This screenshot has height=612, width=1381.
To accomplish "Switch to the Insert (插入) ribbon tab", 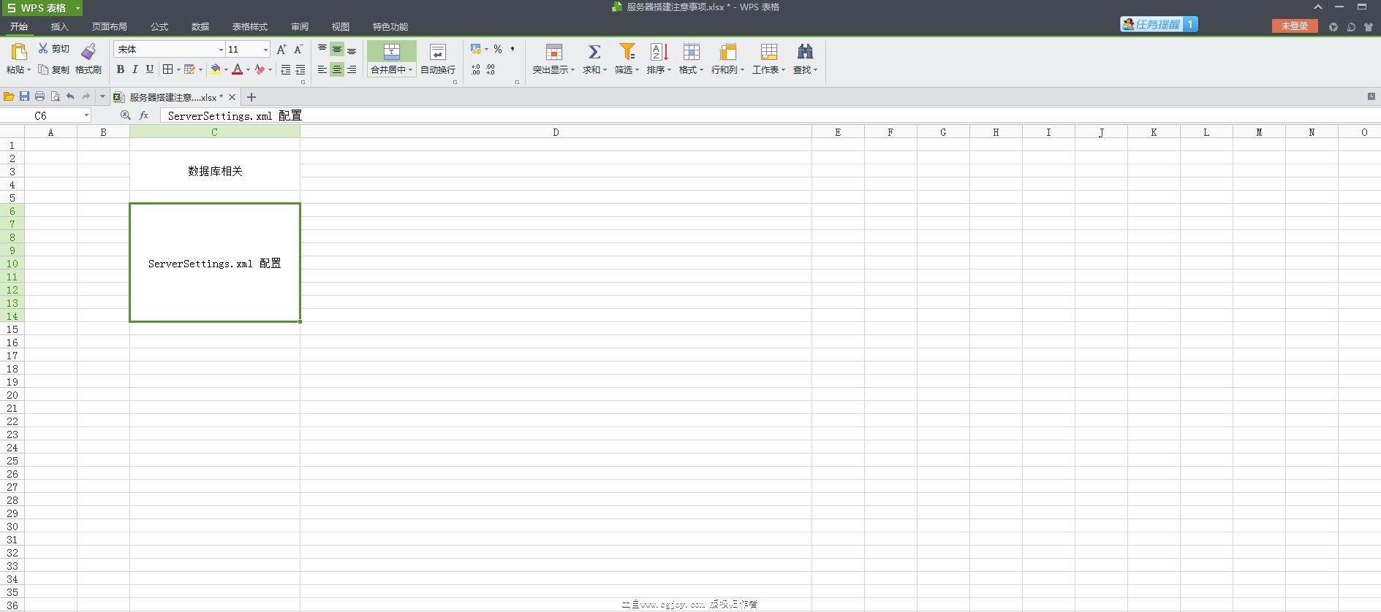I will coord(59,27).
